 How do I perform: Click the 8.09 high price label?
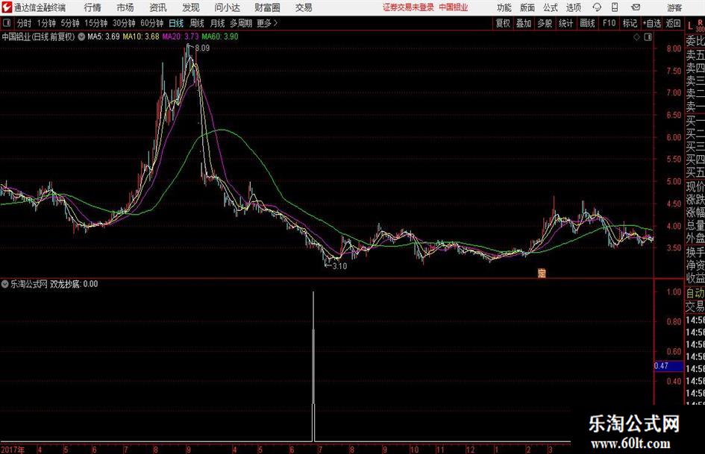coord(202,48)
